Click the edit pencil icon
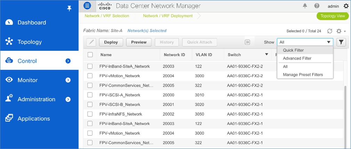Viewport: 351px width, 149px height. tap(91, 42)
